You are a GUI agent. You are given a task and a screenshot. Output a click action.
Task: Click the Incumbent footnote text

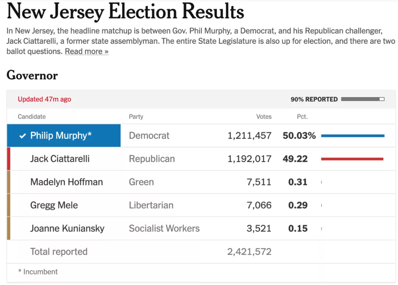[x=38, y=272]
